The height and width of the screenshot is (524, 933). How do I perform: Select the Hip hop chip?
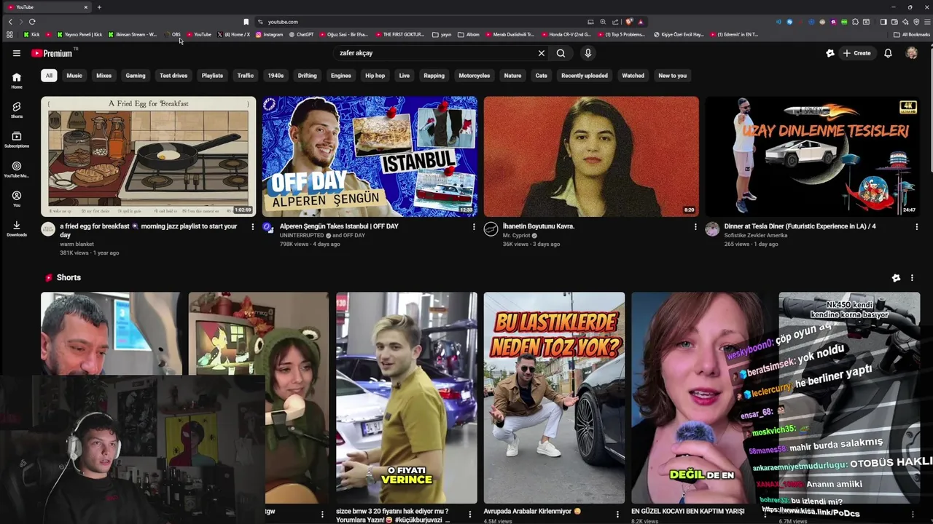click(375, 76)
